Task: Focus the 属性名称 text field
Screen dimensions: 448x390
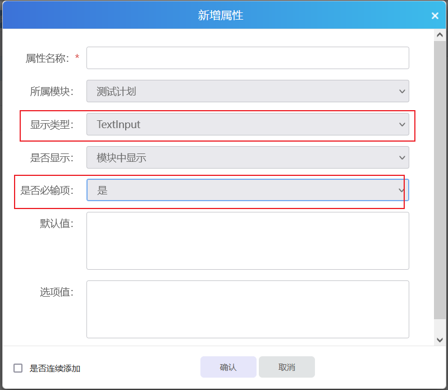Action: pyautogui.click(x=248, y=58)
